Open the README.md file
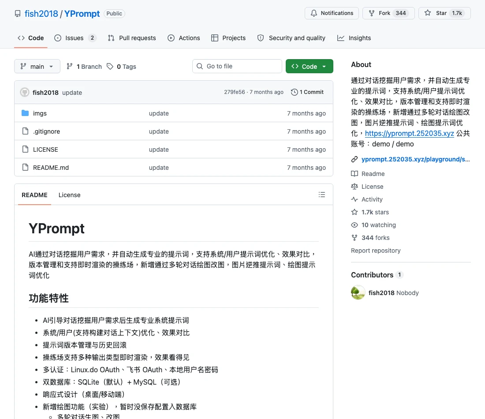This screenshot has width=485, height=419. point(51,168)
